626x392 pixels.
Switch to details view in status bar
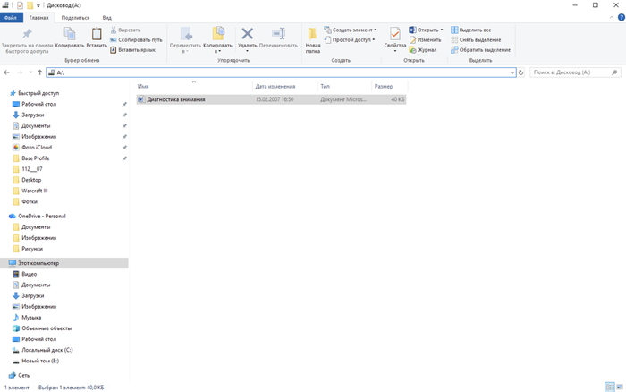click(610, 387)
